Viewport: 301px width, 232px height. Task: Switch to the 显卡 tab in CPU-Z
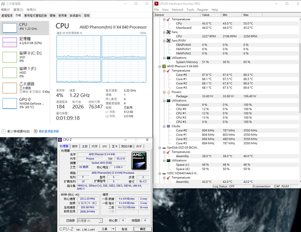(115, 146)
